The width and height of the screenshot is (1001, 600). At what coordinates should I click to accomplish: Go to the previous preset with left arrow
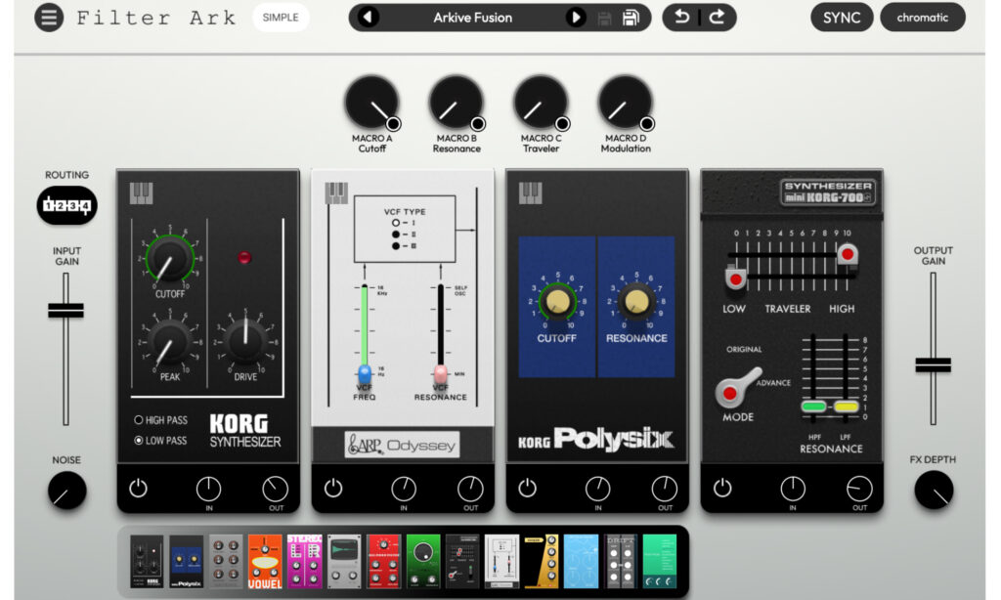pos(368,18)
